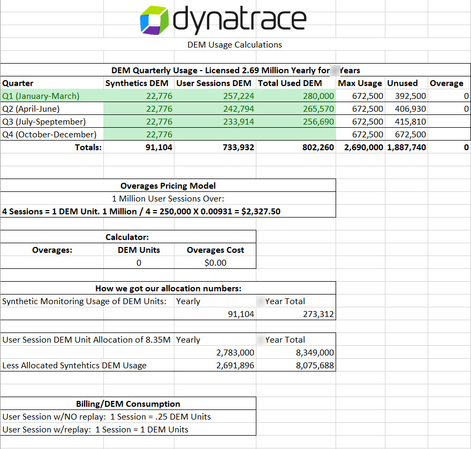This screenshot has height=449, width=471.
Task: Select the total used DEM value 802,260
Action: [x=318, y=148]
